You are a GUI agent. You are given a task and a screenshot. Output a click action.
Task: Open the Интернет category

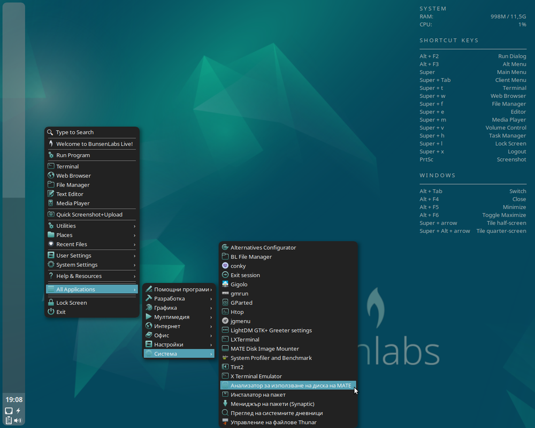[x=179, y=326]
